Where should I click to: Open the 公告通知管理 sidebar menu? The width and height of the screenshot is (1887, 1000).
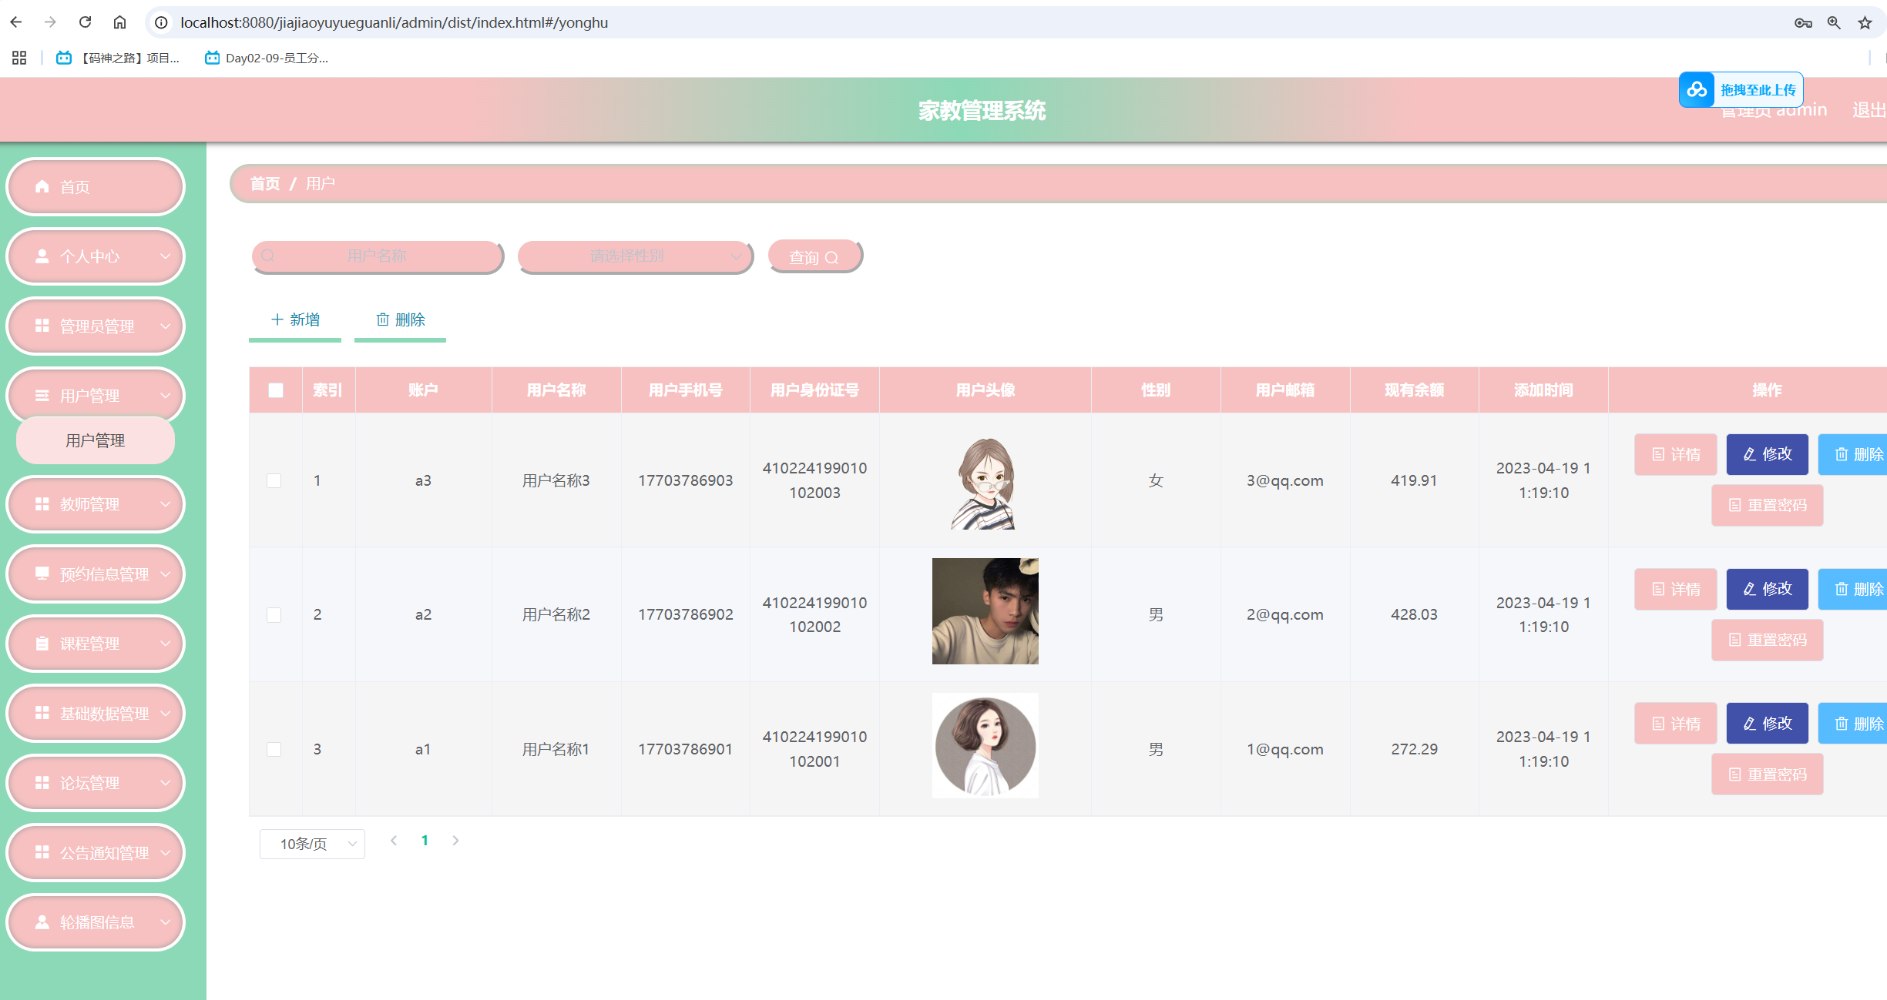(x=96, y=853)
